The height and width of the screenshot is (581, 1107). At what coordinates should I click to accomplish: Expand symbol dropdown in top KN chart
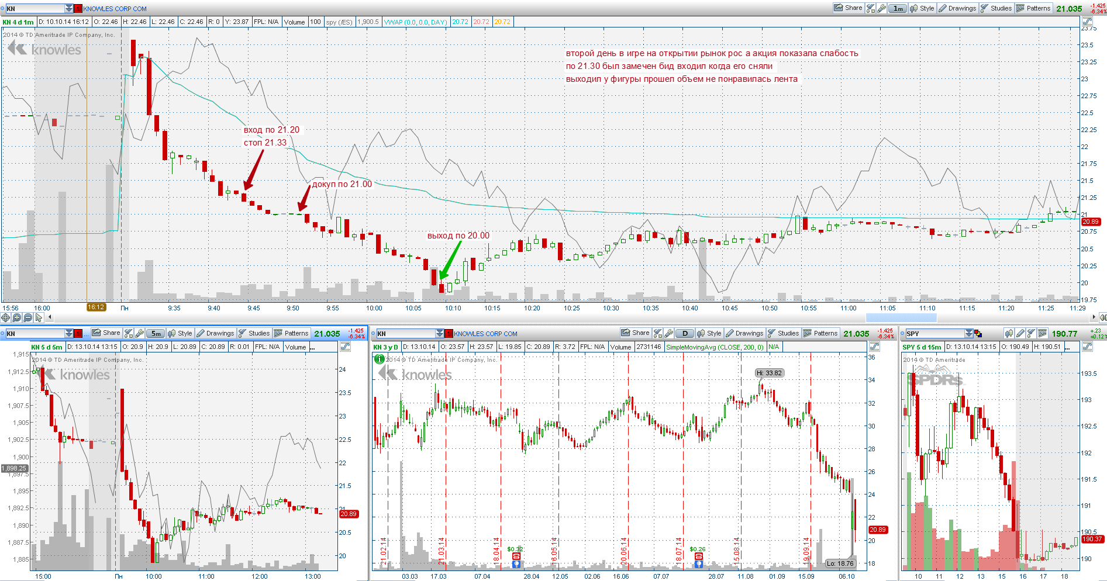tap(69, 8)
